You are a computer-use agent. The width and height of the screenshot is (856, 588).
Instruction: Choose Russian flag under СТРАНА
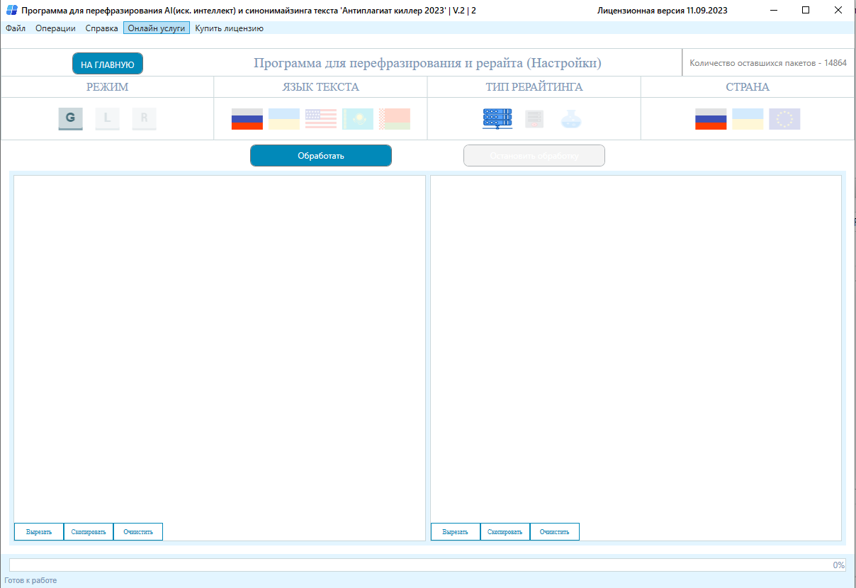coord(711,119)
